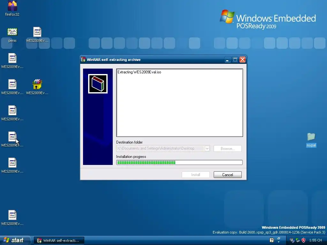327x245 pixels.
Task: Minimize the WinRAR self-extracting archive window
Action: point(227,60)
